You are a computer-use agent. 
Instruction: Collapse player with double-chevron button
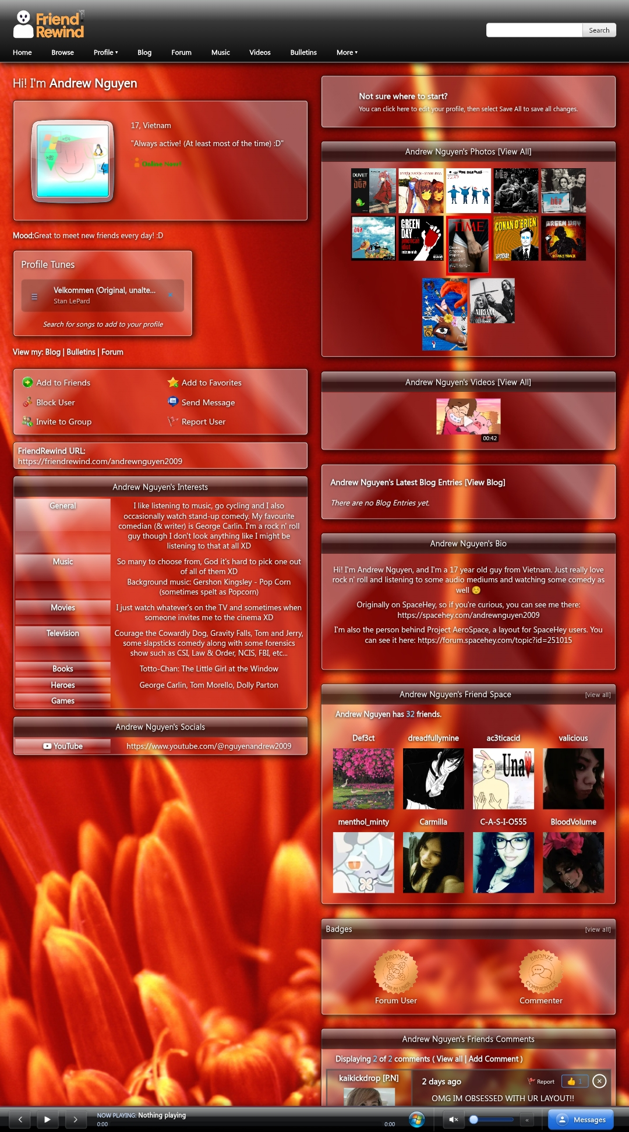pyautogui.click(x=527, y=1120)
